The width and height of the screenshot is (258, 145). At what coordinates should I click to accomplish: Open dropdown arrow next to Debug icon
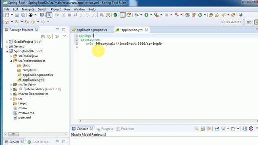pos(141,15)
